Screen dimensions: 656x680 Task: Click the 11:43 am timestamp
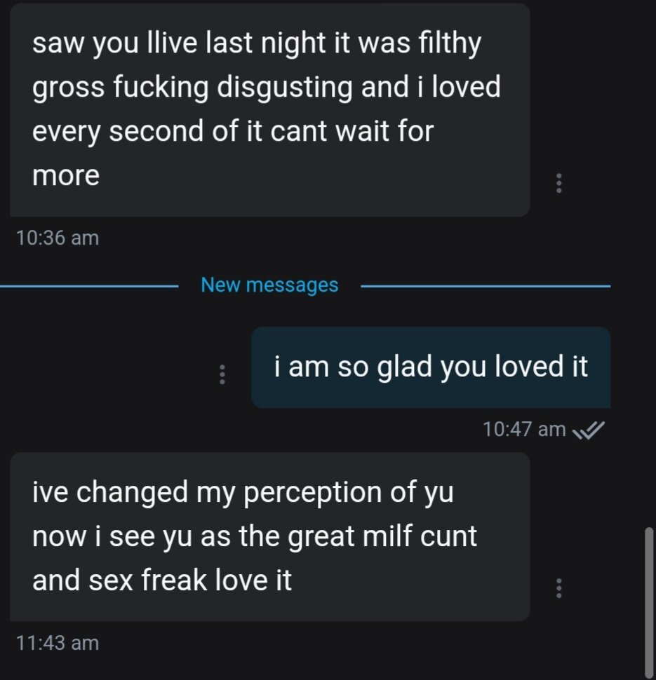(57, 642)
